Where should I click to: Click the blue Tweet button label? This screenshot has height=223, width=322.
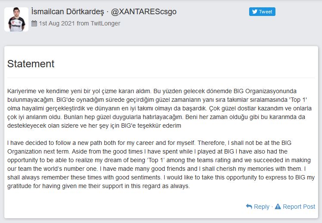[x=266, y=12]
